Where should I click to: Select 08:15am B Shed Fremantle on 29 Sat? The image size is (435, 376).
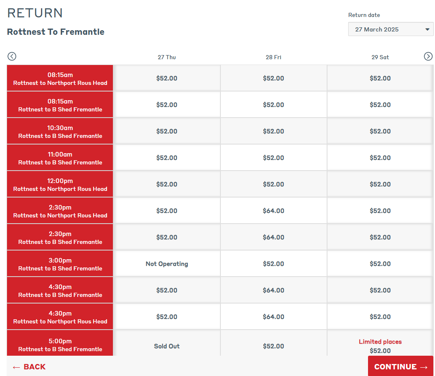pyautogui.click(x=380, y=105)
